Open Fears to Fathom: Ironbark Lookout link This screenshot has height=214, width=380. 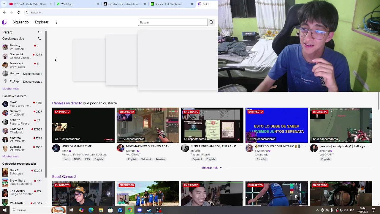click(x=84, y=155)
